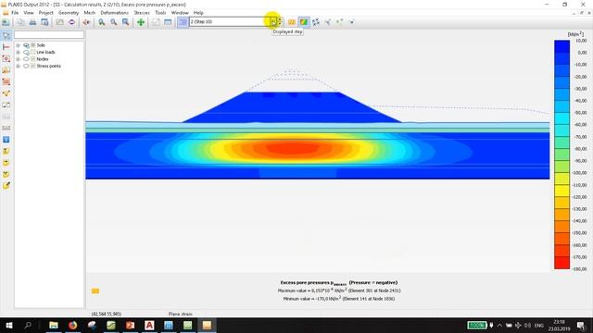593x333 pixels.
Task: Open the Tools menu
Action: point(160,12)
